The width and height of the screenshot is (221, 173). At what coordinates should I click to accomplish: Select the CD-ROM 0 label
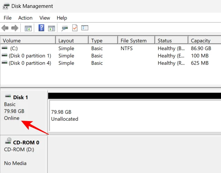[x=26, y=142]
